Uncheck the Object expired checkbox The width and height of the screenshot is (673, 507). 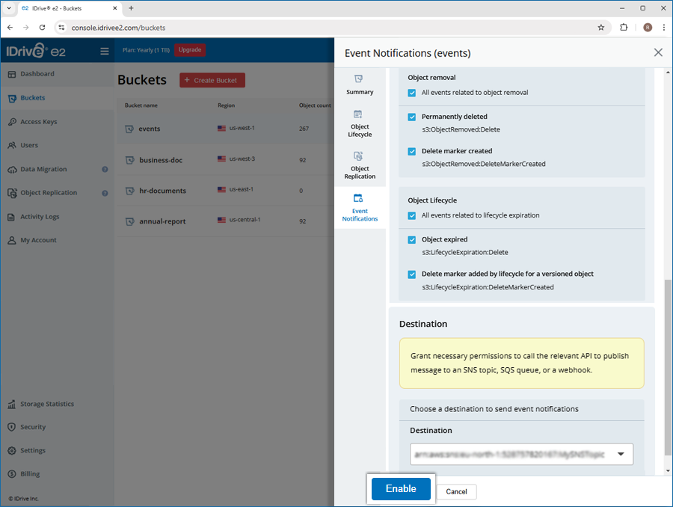(412, 240)
